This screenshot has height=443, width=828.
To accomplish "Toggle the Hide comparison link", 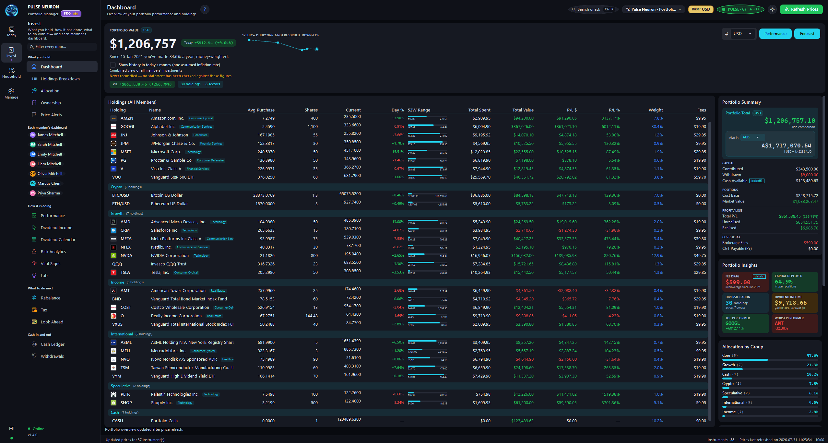I will 802,127.
